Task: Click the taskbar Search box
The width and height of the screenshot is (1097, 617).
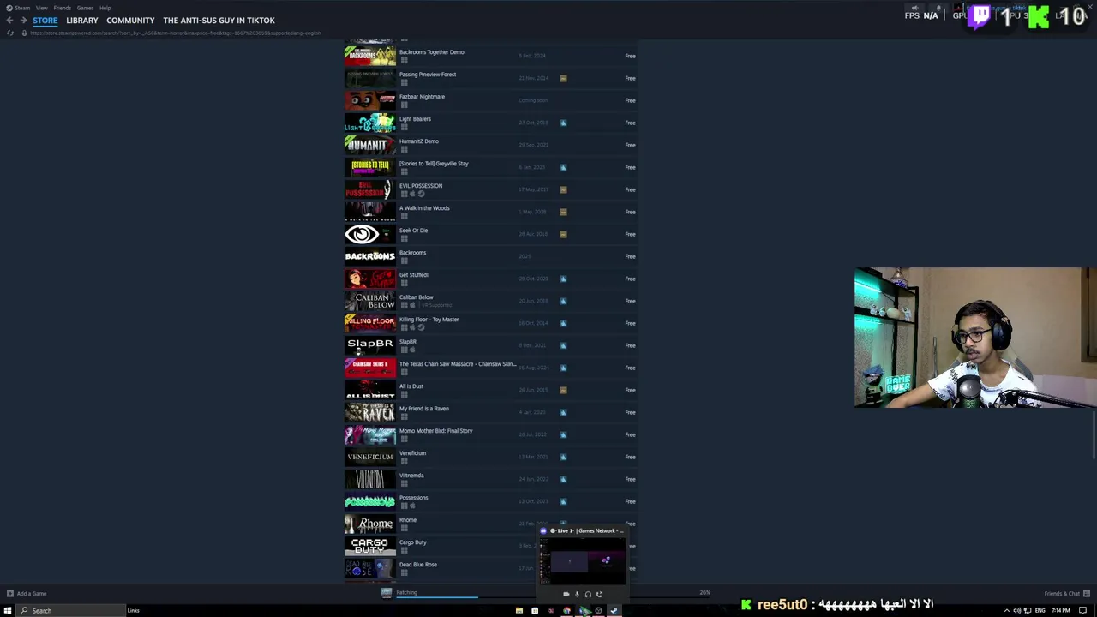Action: (x=71, y=610)
